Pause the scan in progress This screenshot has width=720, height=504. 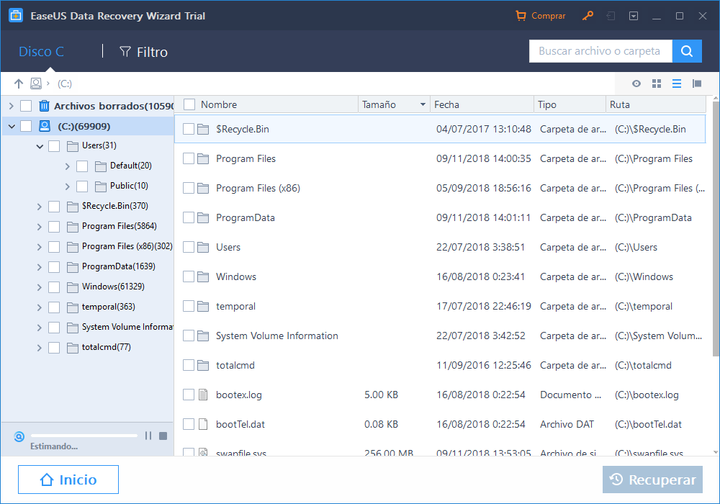point(148,436)
